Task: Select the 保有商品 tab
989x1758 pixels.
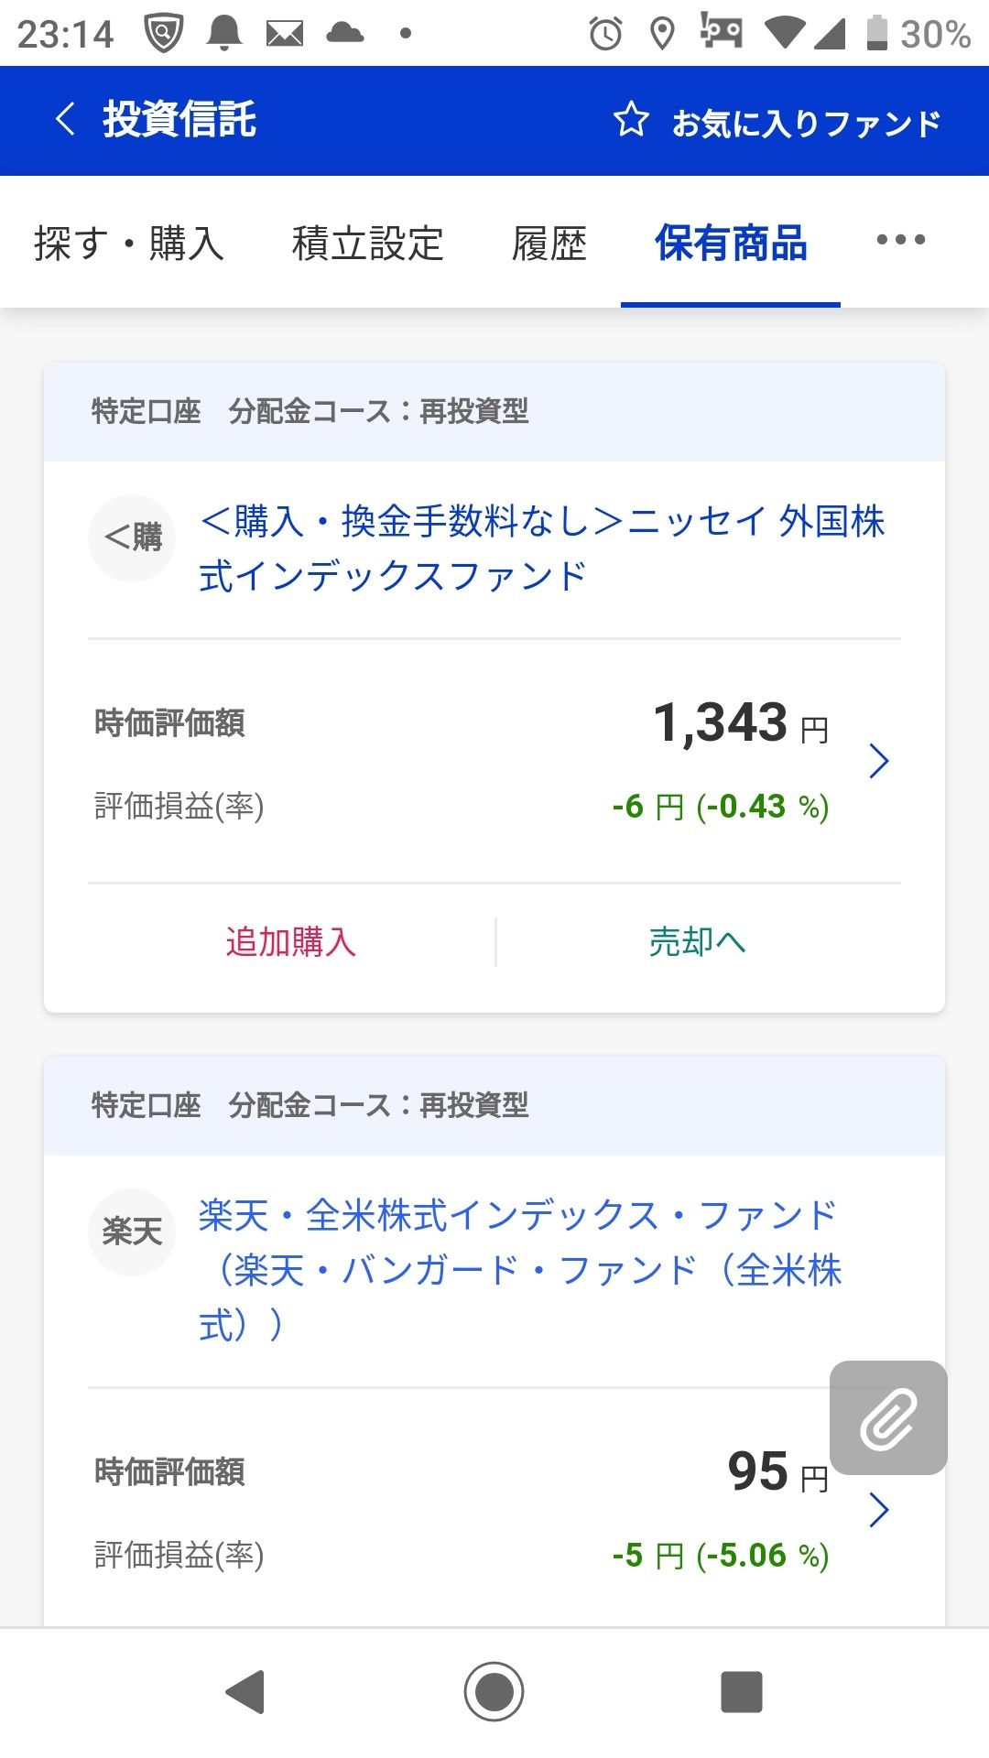Action: click(x=731, y=244)
